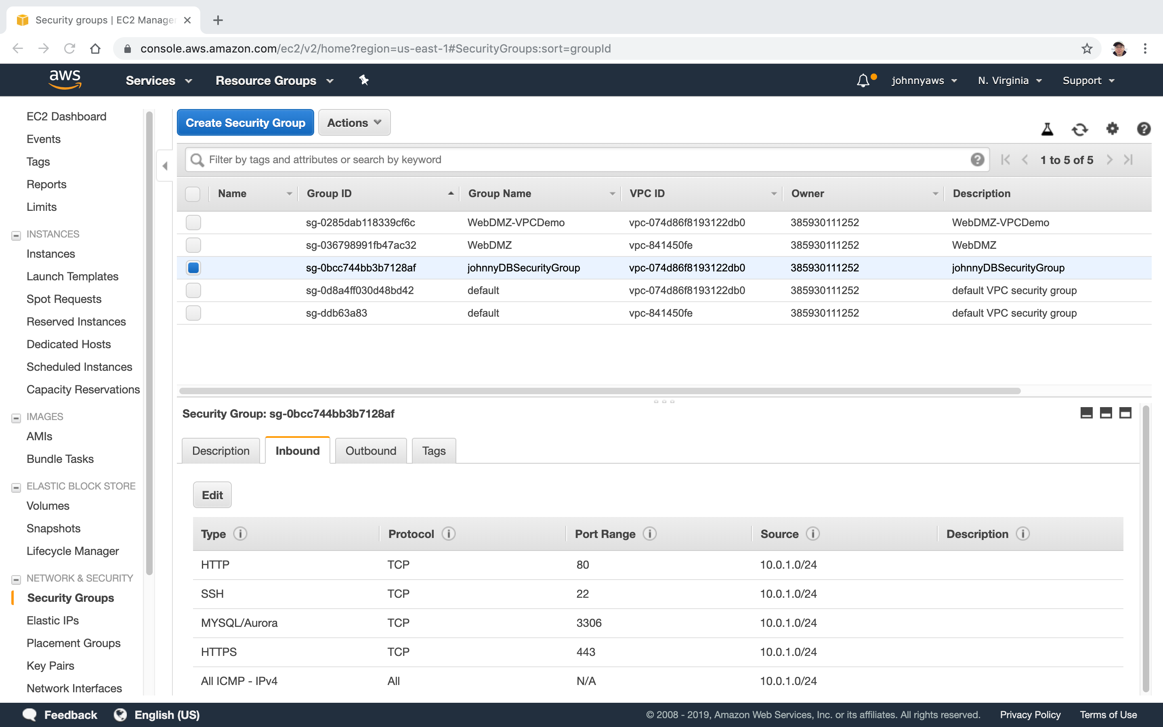Refresh the security groups list

[x=1079, y=129]
